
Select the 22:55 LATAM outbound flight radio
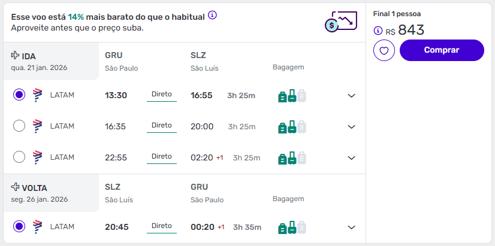pos(19,157)
